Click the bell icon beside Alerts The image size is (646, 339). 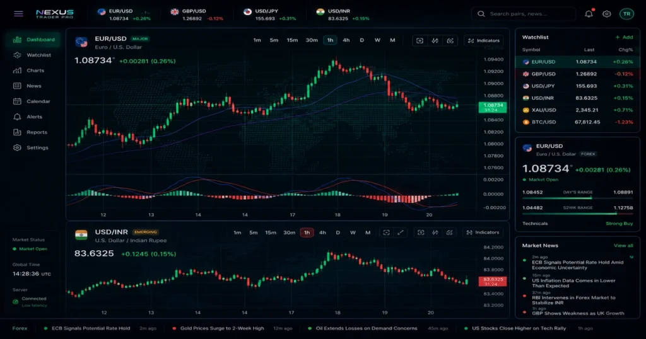pyautogui.click(x=17, y=117)
